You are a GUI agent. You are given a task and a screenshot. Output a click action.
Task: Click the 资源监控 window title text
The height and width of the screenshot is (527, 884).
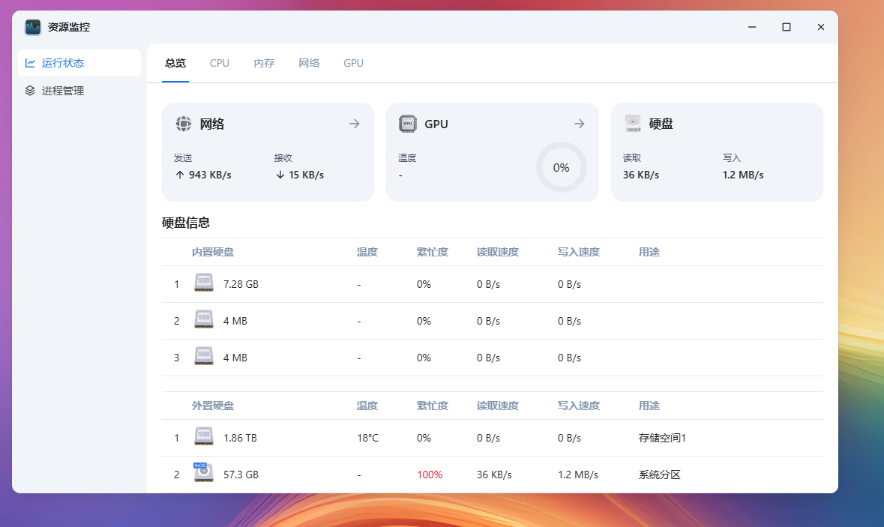click(x=69, y=27)
